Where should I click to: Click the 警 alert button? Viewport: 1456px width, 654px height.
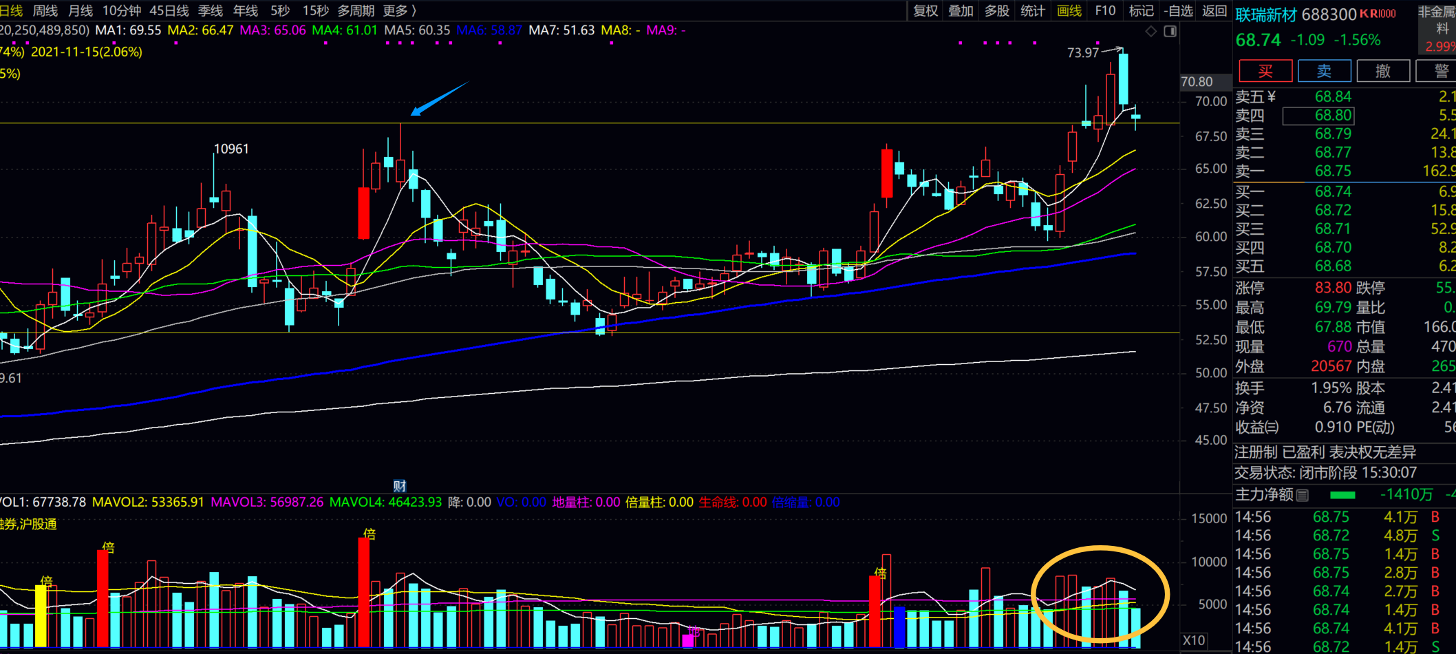(1441, 71)
